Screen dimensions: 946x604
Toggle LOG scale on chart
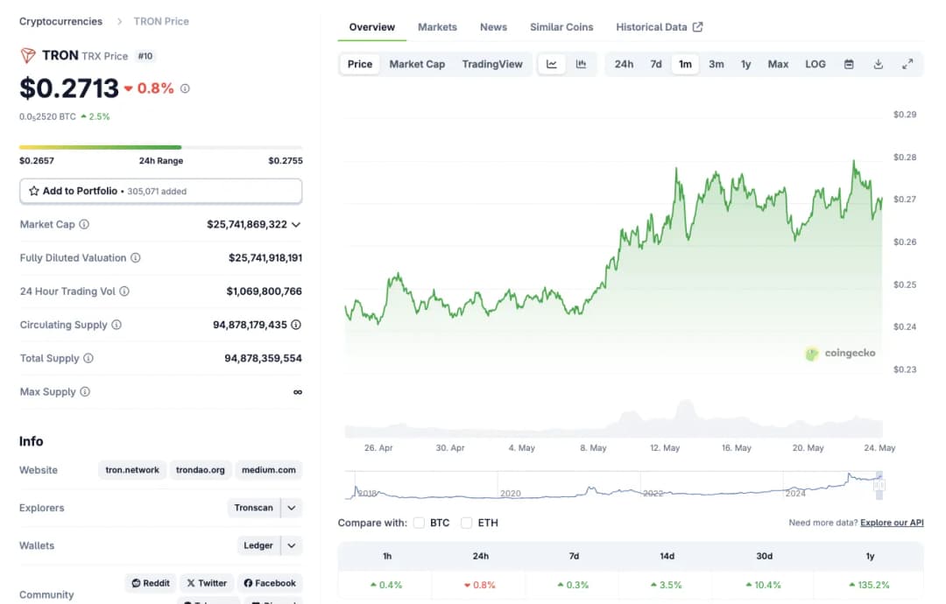click(815, 64)
